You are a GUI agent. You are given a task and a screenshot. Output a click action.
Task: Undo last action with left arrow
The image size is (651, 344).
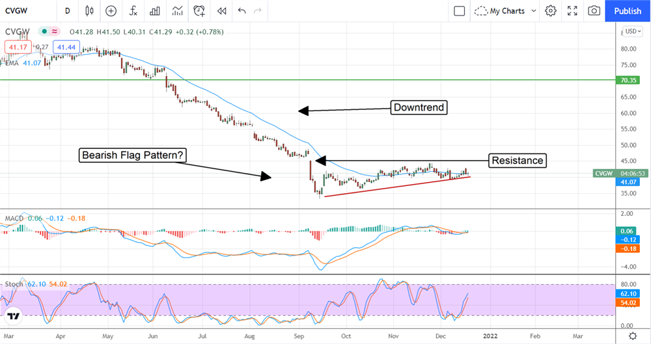[x=242, y=11]
